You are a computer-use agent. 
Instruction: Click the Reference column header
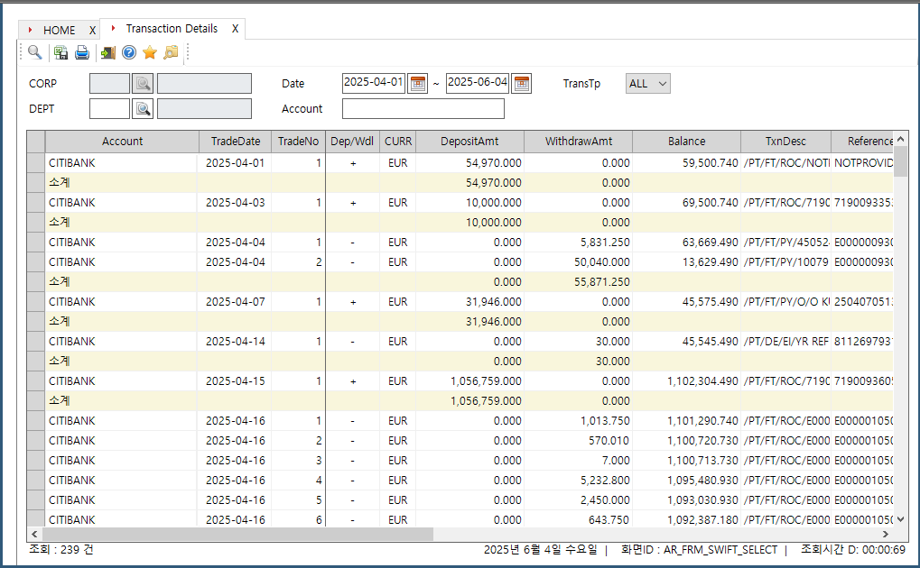[x=862, y=142]
